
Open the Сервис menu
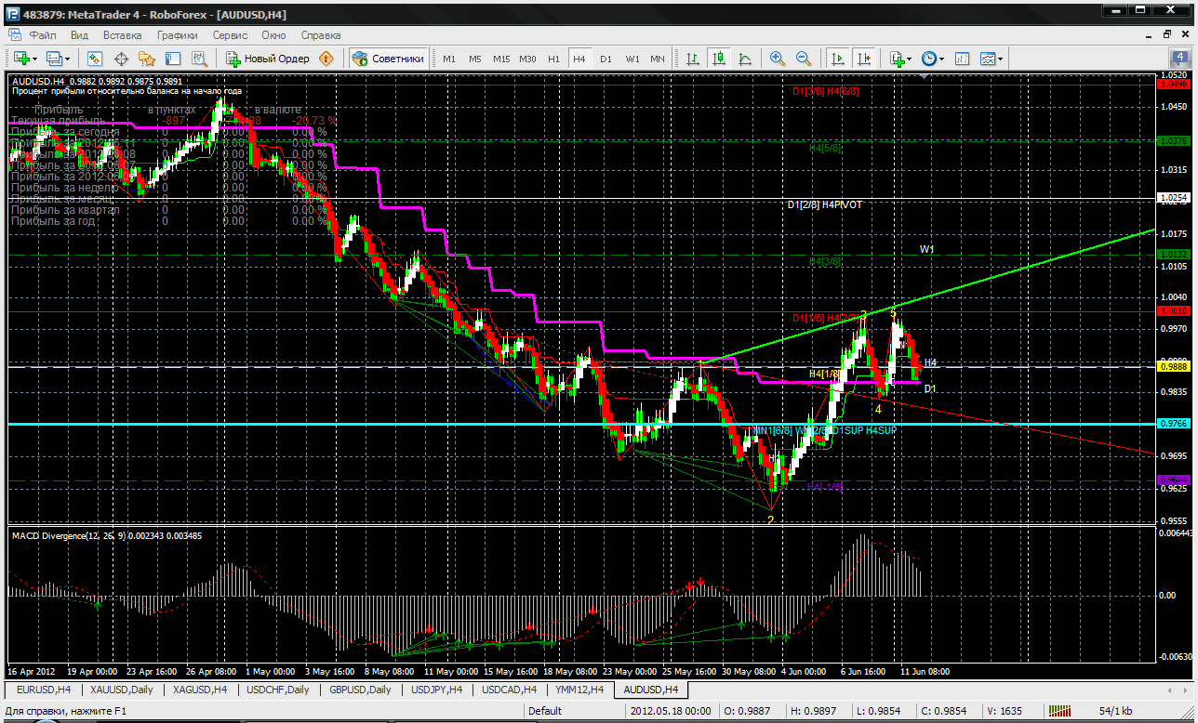point(230,34)
